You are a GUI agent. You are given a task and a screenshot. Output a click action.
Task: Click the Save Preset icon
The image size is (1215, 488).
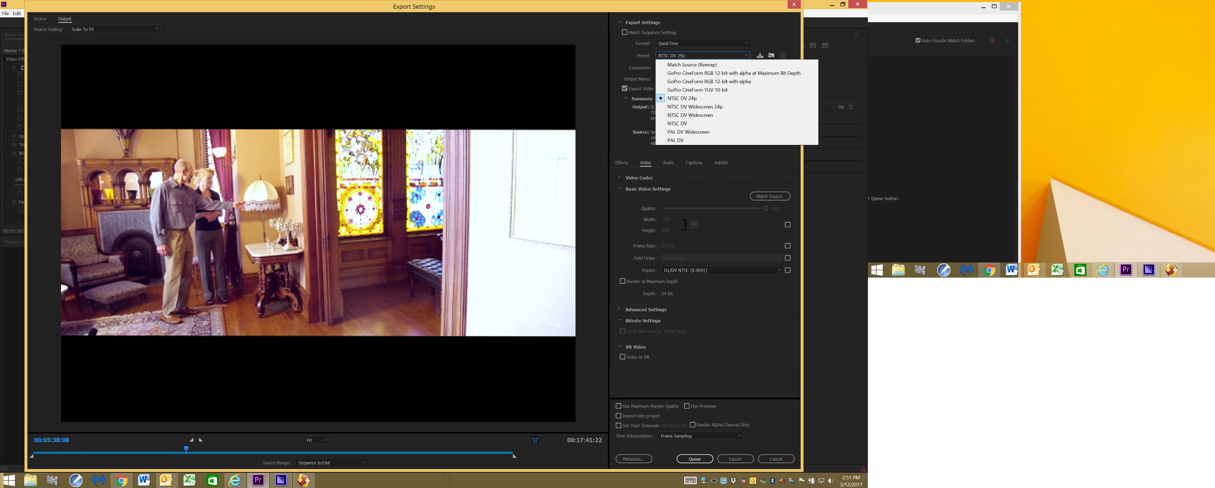[x=760, y=56]
